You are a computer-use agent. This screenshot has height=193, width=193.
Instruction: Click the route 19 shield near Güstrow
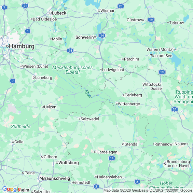tap(151, 20)
